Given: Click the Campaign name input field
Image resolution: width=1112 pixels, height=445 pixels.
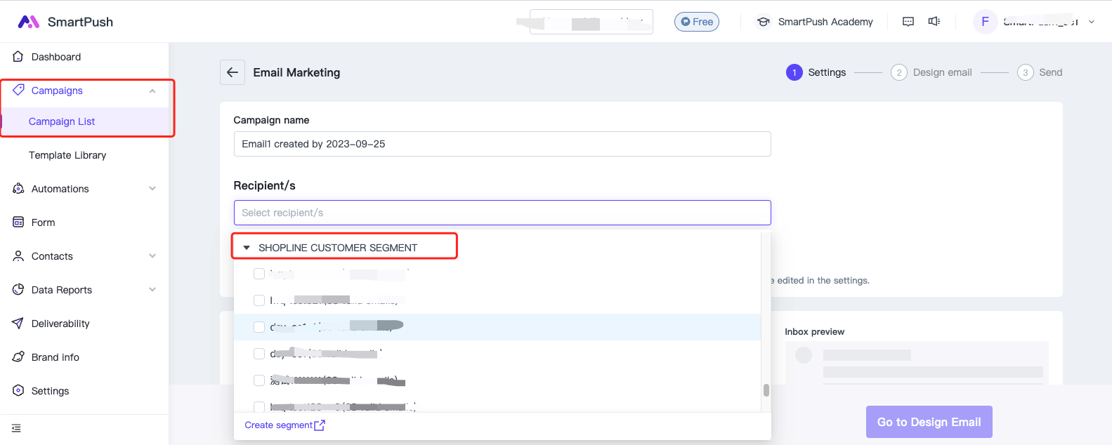Looking at the screenshot, I should 502,144.
